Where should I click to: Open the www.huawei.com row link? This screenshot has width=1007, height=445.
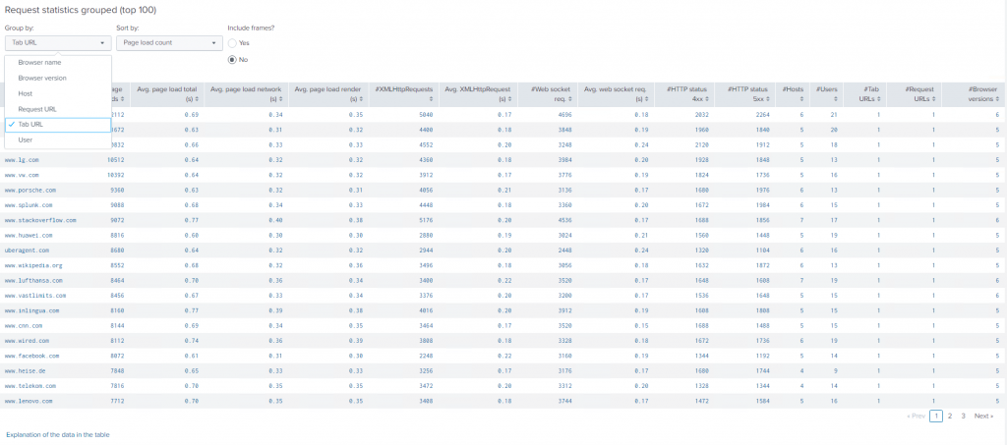coord(29,236)
